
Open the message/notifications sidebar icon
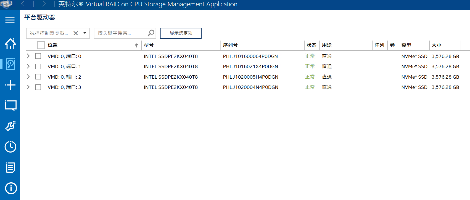[x=11, y=106]
